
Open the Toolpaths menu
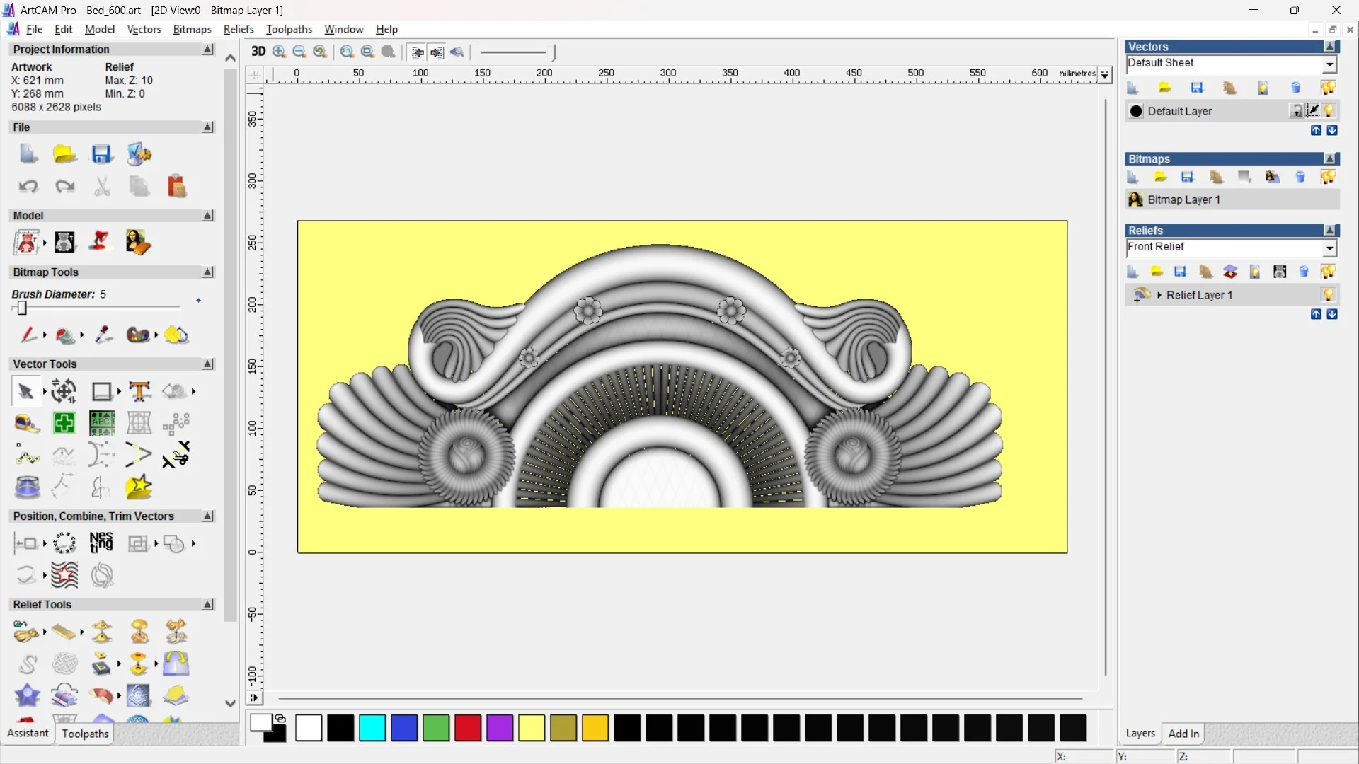click(289, 29)
